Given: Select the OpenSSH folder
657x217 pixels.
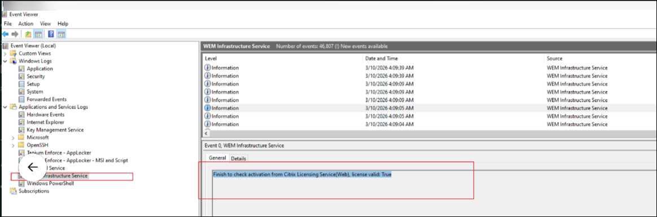Looking at the screenshot, I should tap(38, 145).
